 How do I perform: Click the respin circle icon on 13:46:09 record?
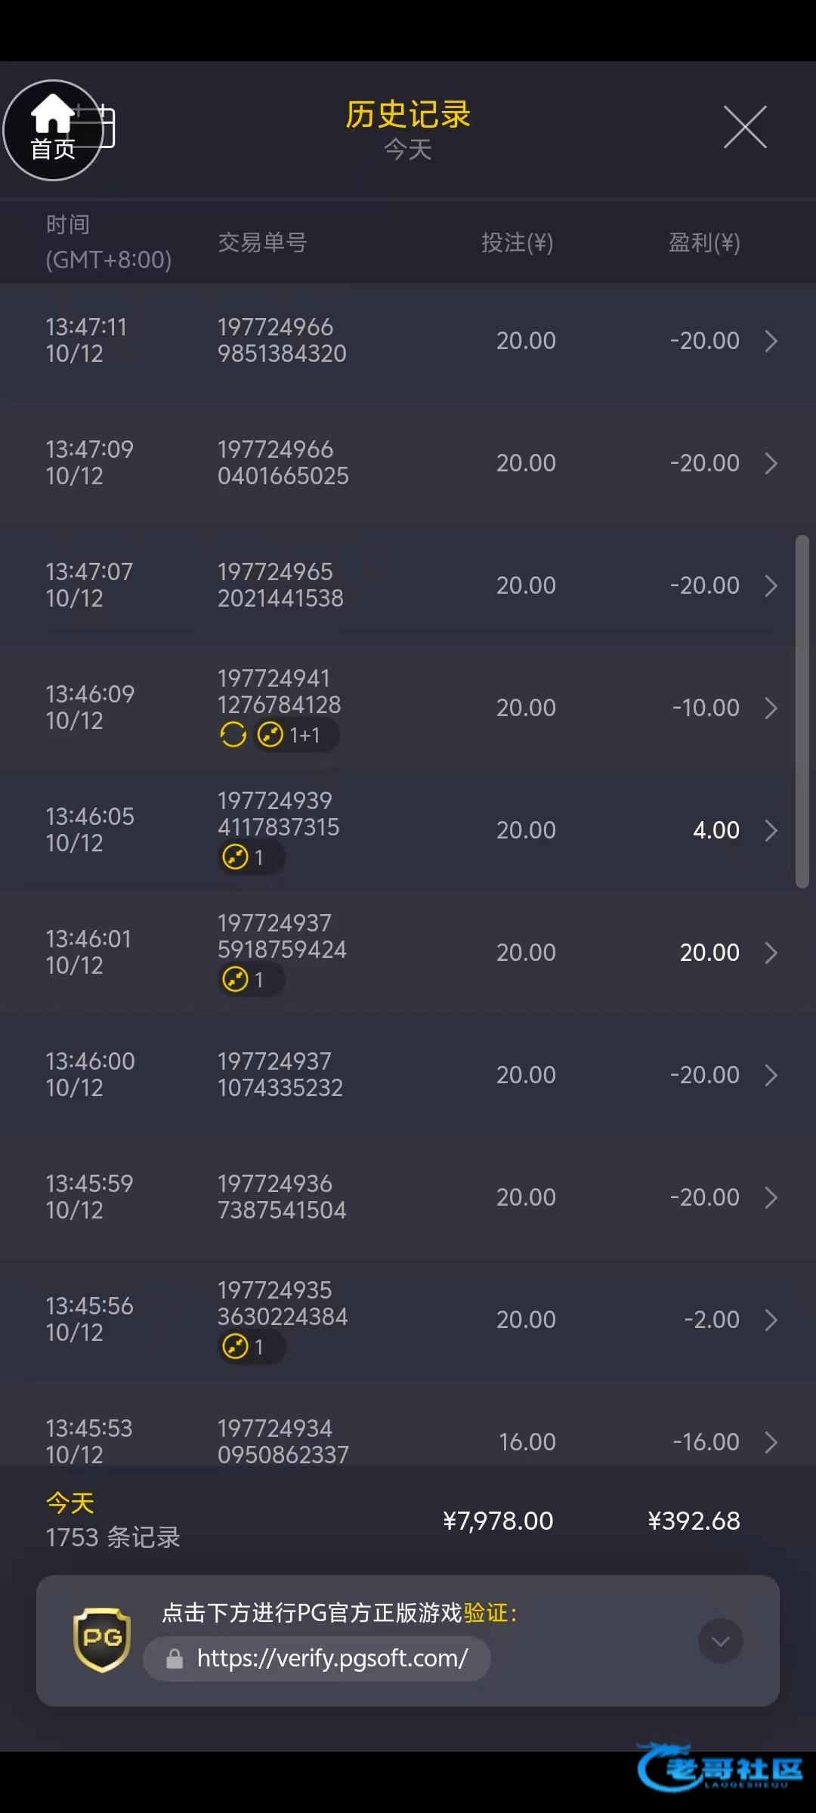233,734
